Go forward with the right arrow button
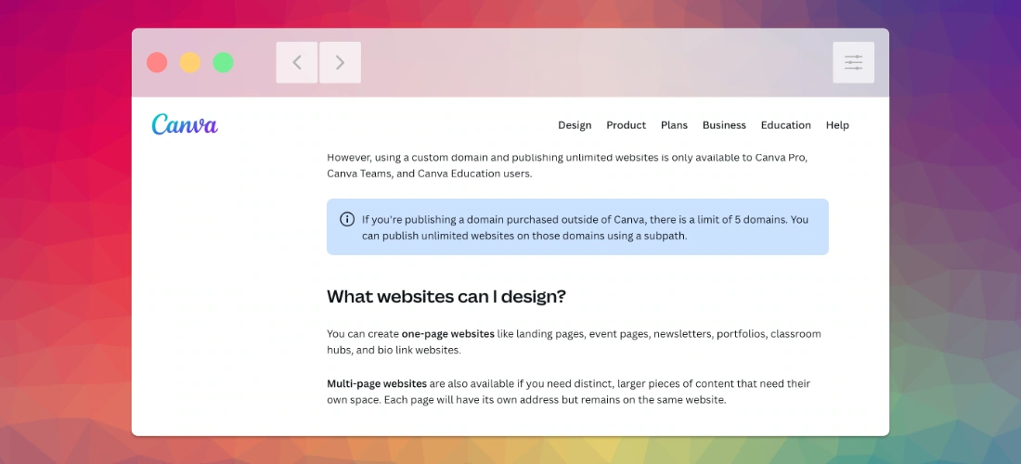The image size is (1021, 464). pos(340,62)
